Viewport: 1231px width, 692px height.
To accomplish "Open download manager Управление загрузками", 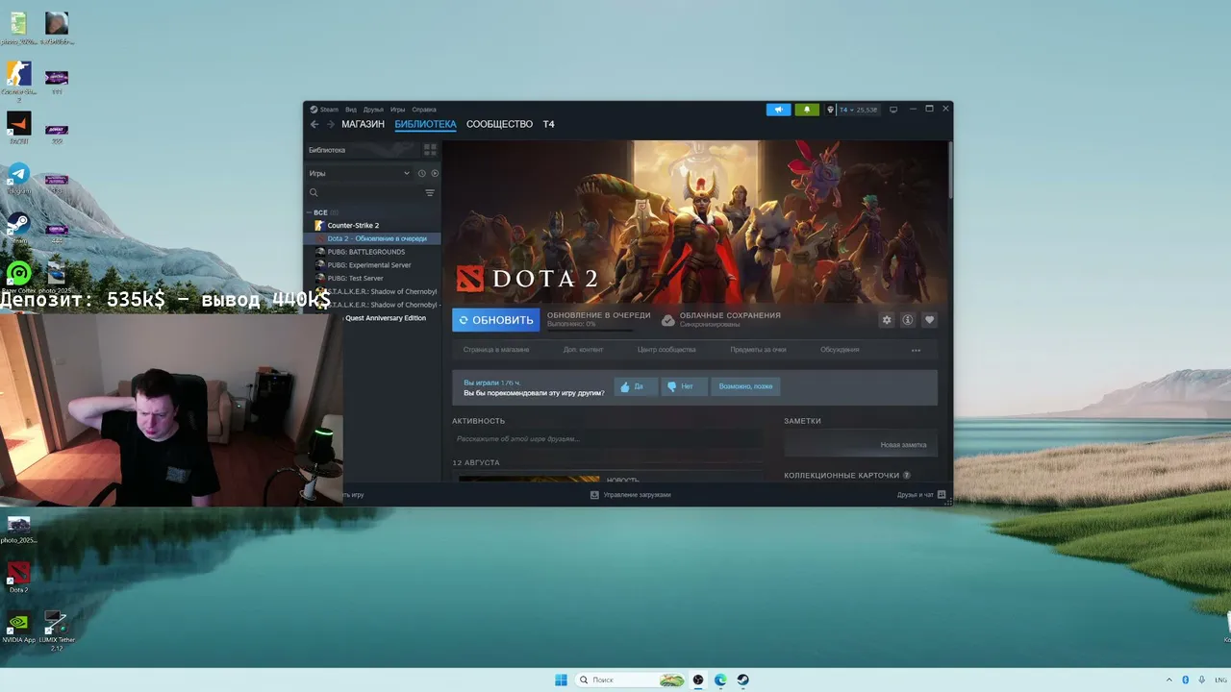I will (631, 495).
